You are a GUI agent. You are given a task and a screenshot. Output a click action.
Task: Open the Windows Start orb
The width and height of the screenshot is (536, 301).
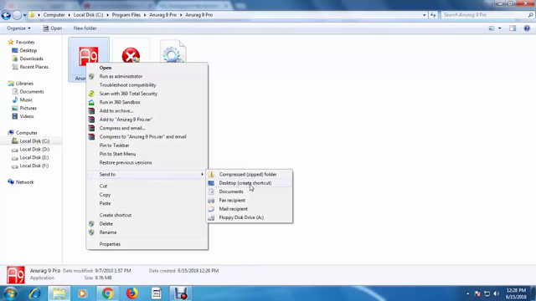click(x=10, y=293)
